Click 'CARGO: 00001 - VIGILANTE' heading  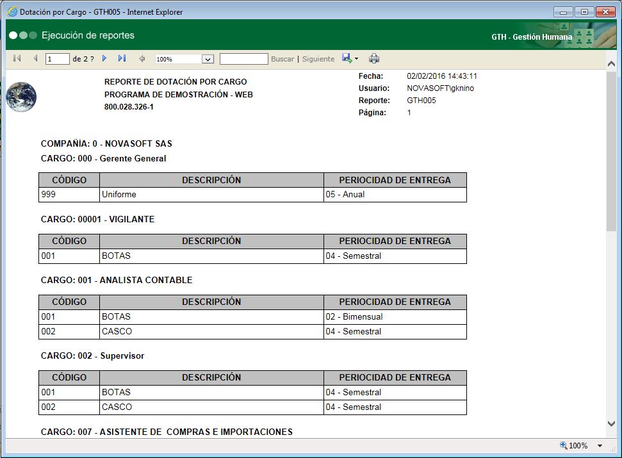click(x=97, y=219)
